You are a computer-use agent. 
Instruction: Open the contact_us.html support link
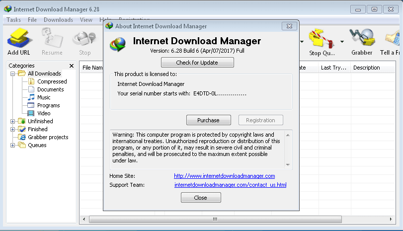pyautogui.click(x=230, y=185)
